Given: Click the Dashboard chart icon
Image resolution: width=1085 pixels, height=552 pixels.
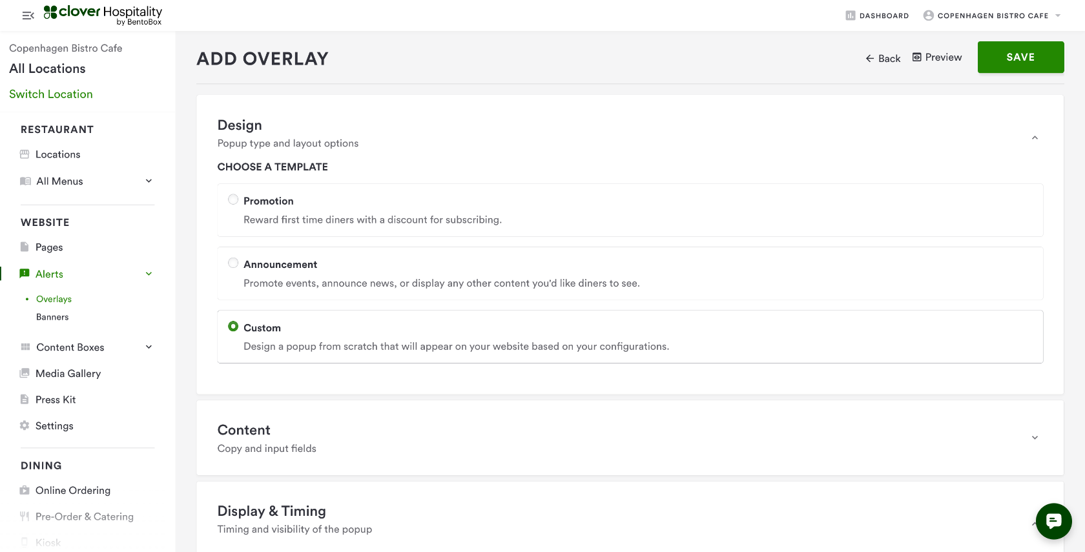Looking at the screenshot, I should pyautogui.click(x=851, y=15).
